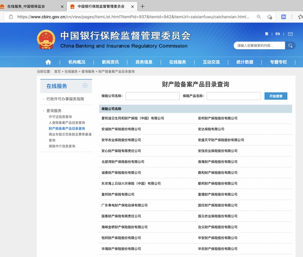The height and width of the screenshot is (257, 303).
Task: Open the 机构概况 navigation menu
Action: pos(77,62)
